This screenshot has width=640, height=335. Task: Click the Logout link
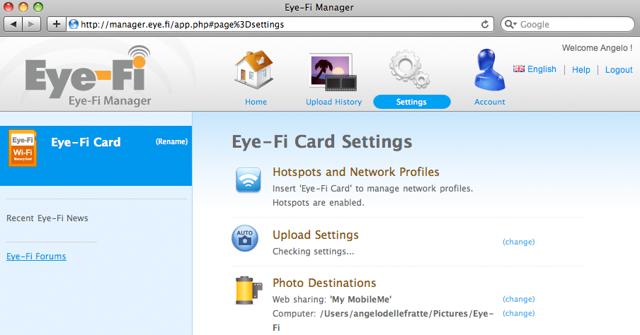point(619,70)
